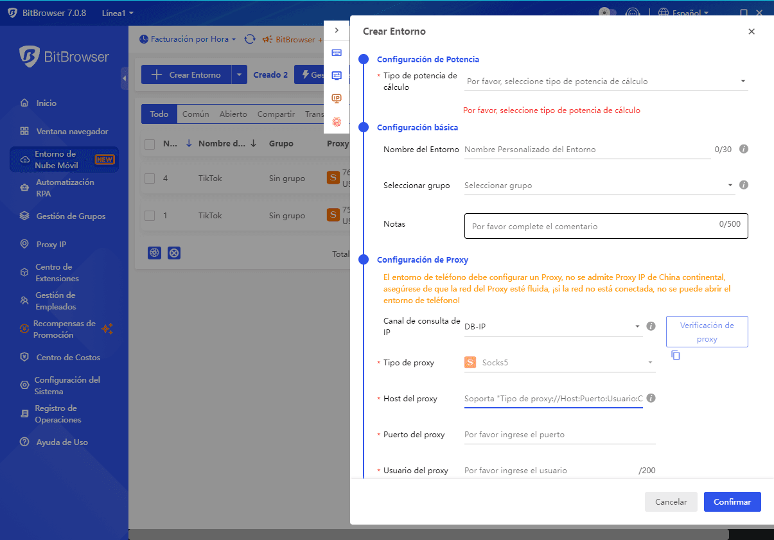The image size is (774, 540).
Task: Collapse side strip with the chevron arrow
Action: click(x=337, y=30)
